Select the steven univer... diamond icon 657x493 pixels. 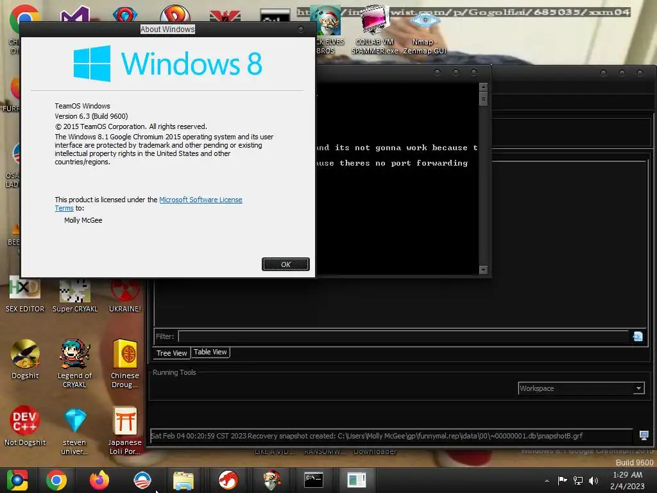74,431
